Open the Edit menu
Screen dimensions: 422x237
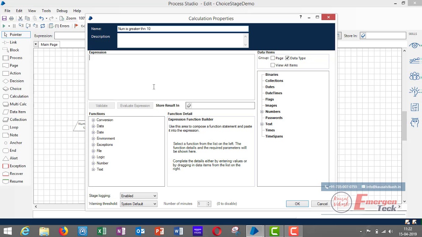pyautogui.click(x=19, y=11)
